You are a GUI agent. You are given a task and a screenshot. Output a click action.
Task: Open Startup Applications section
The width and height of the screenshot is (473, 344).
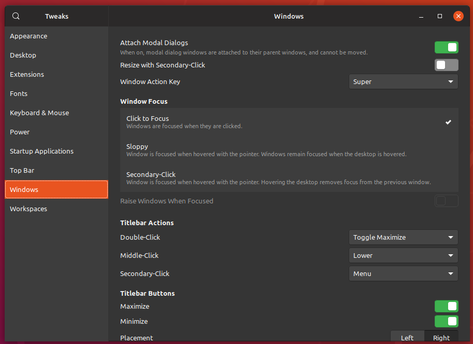[x=56, y=152]
